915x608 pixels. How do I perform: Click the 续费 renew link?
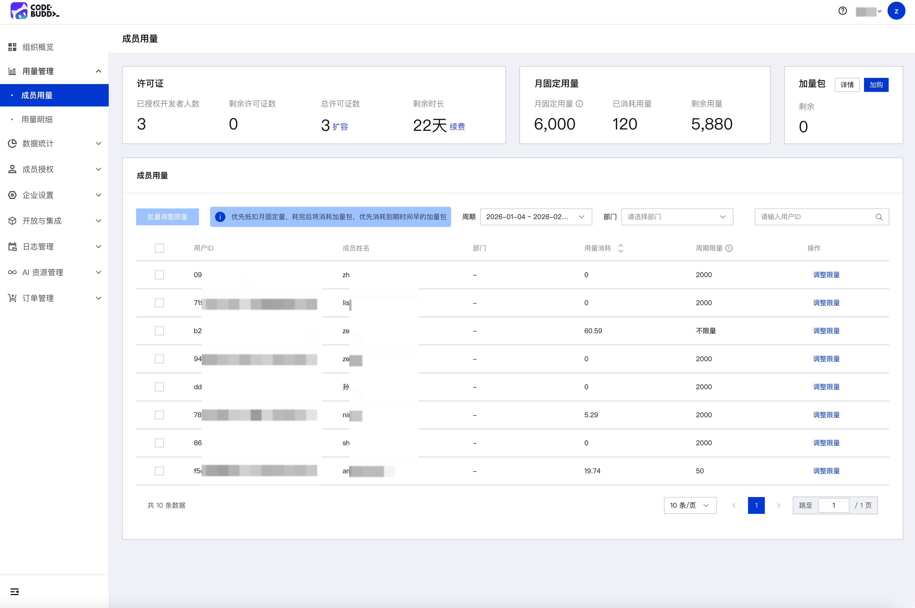pos(457,126)
